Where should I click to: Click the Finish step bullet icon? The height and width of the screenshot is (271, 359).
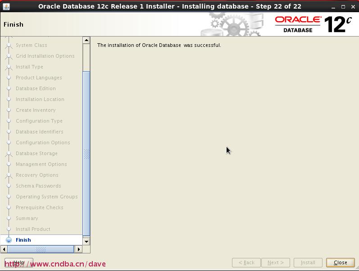pos(9,240)
